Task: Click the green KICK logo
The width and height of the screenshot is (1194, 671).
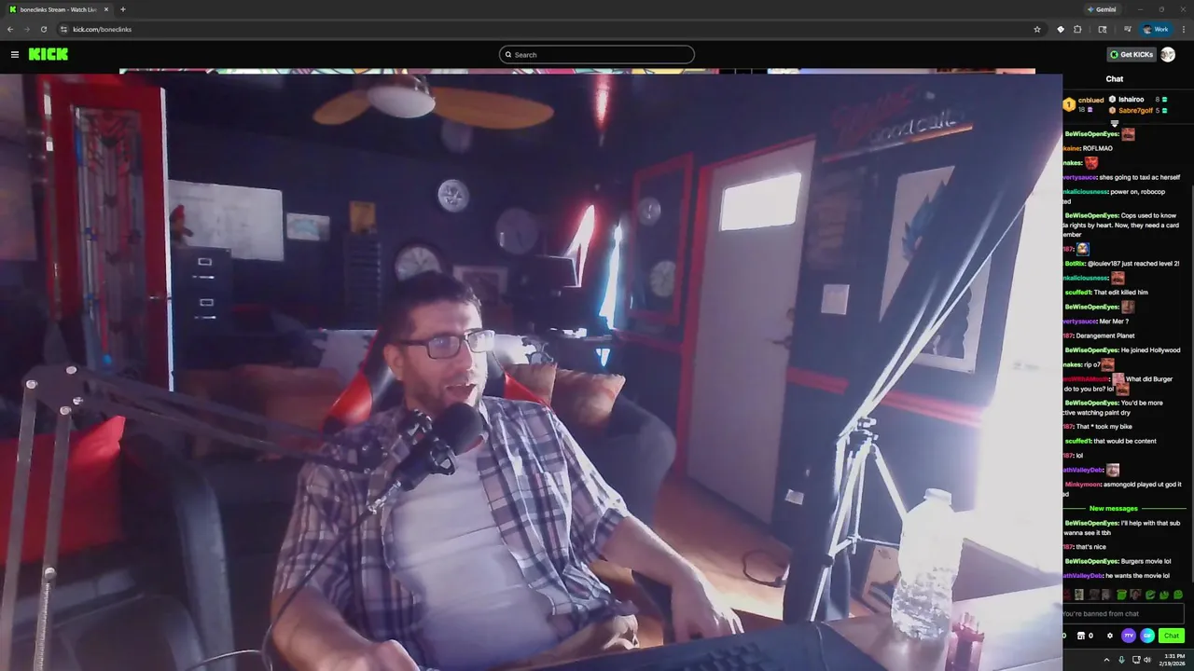Action: pos(49,54)
